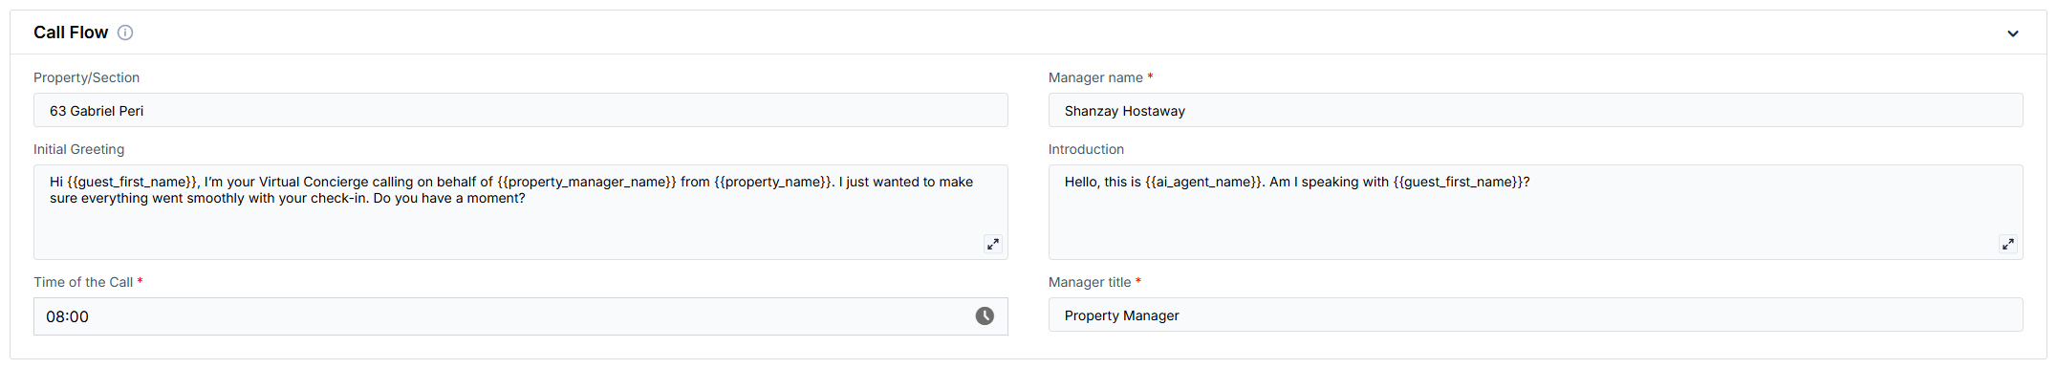Click the Manager name label
Screen dimensions: 2057x369
[x=1095, y=77]
